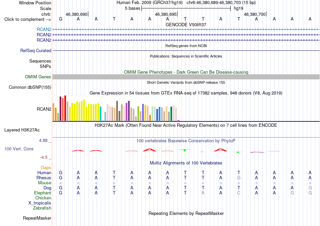The height and width of the screenshot is (226, 320).
Task: Click 'Repeating Elements by RepeatMasker' title
Action: (186, 213)
